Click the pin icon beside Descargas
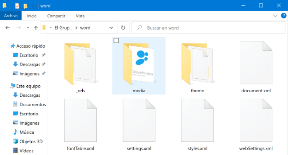Image resolution: width=288 pixels, height=155 pixels. click(43, 64)
